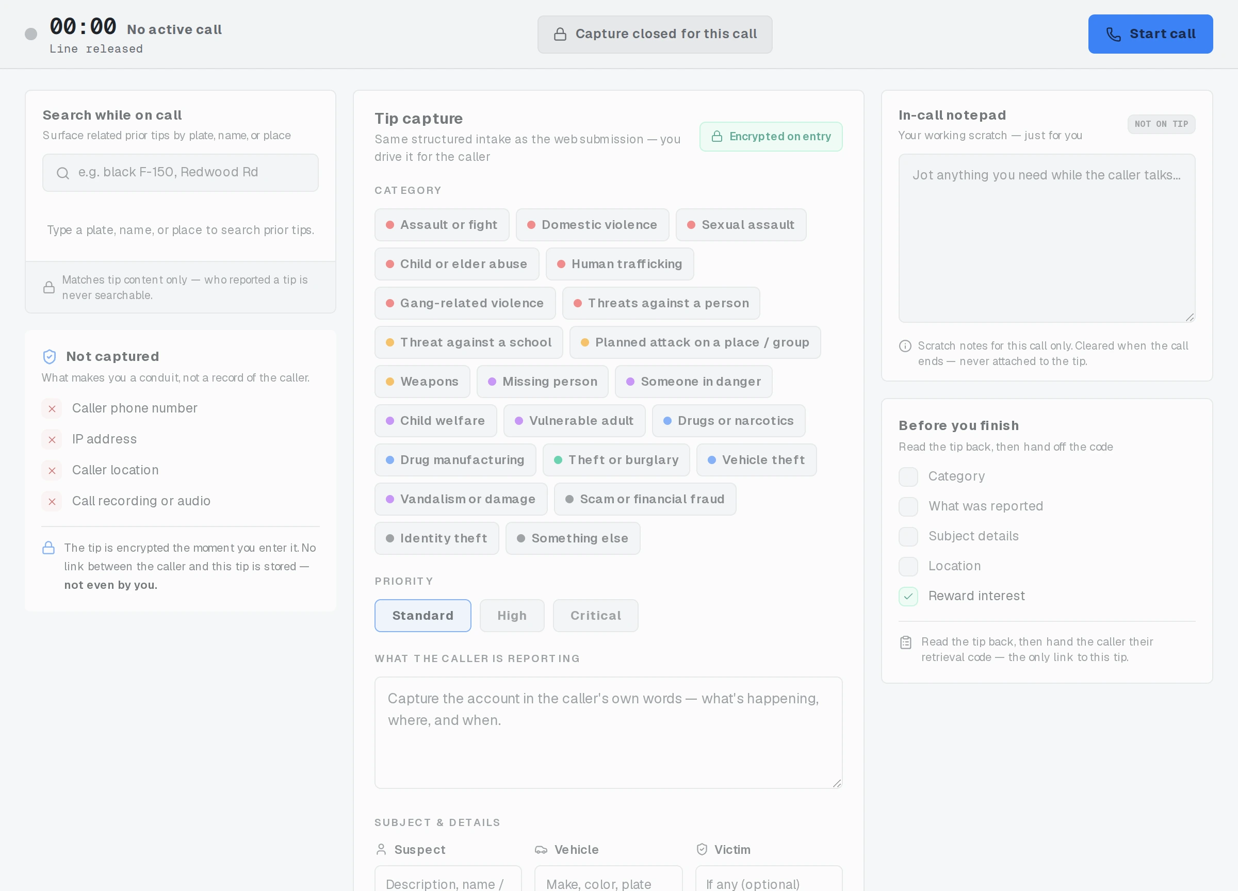1238x891 pixels.
Task: Click the magnifier icon in search box
Action: click(63, 173)
